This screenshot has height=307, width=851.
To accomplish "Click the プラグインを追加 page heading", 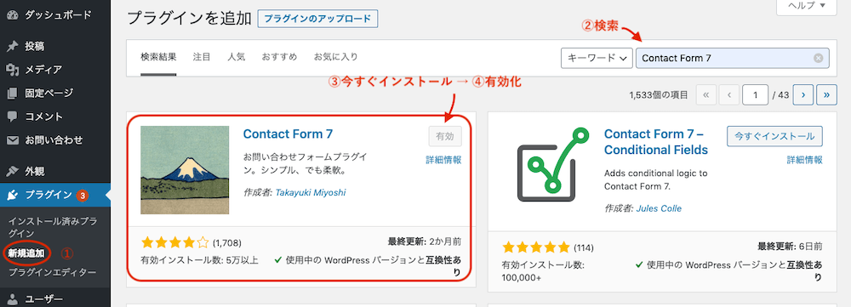I will (x=190, y=19).
